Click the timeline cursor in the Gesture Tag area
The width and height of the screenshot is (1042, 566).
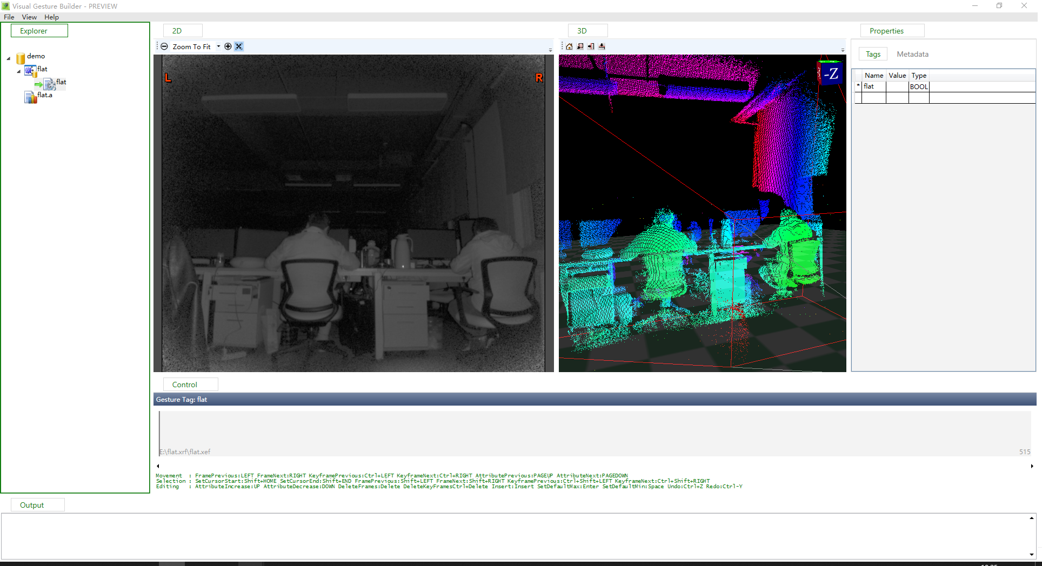(x=159, y=432)
